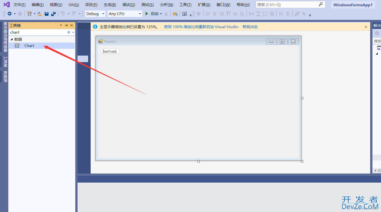Click the Save single-disk icon

coord(47,14)
